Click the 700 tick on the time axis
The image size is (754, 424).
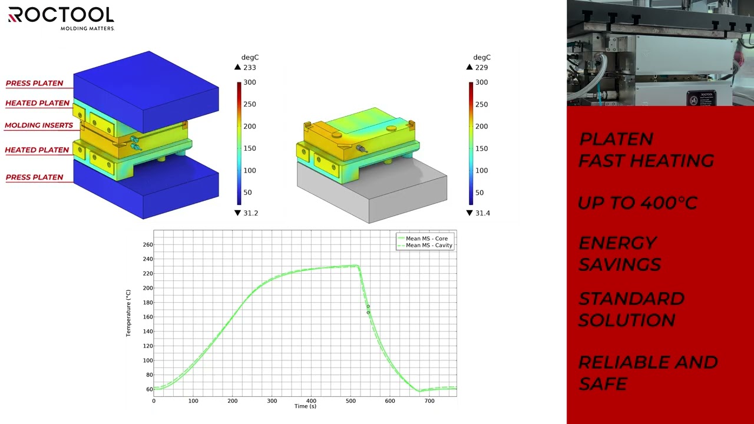[429, 401]
